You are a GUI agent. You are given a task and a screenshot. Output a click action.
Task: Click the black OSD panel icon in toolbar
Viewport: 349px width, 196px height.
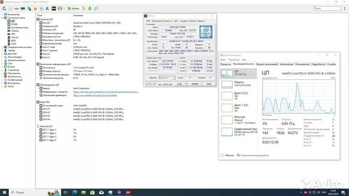point(54,8)
